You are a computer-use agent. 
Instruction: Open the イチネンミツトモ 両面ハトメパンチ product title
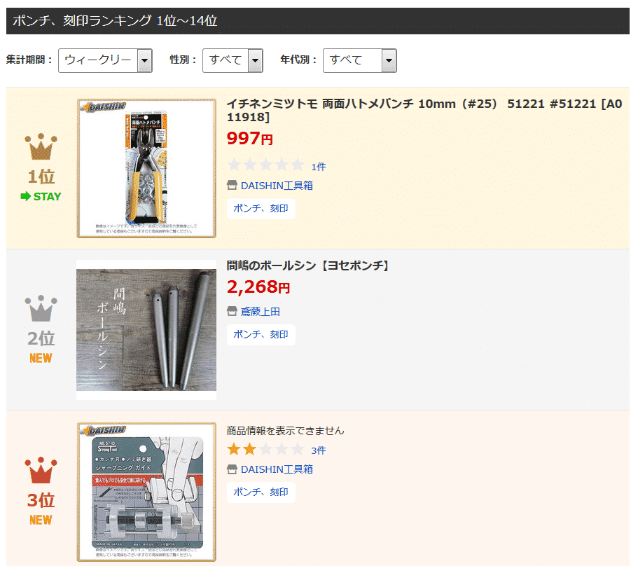[x=424, y=110]
